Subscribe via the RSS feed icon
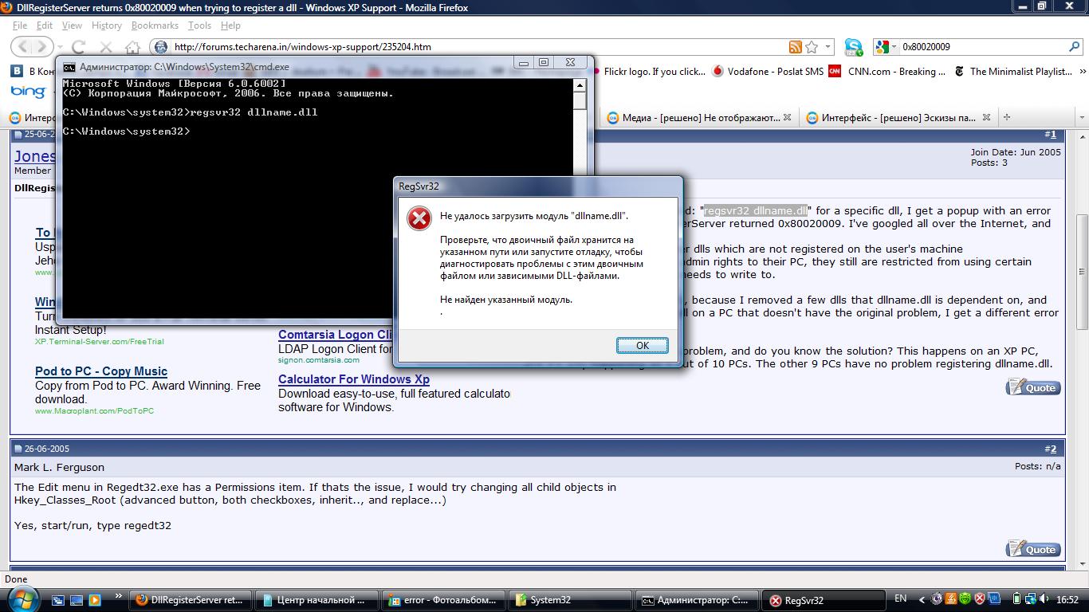The image size is (1089, 612). 795,47
